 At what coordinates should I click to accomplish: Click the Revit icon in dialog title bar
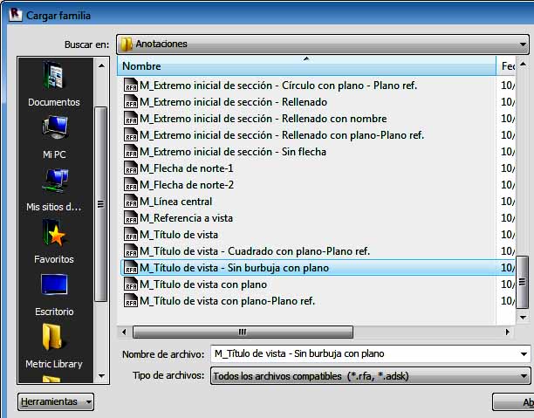pyautogui.click(x=16, y=15)
